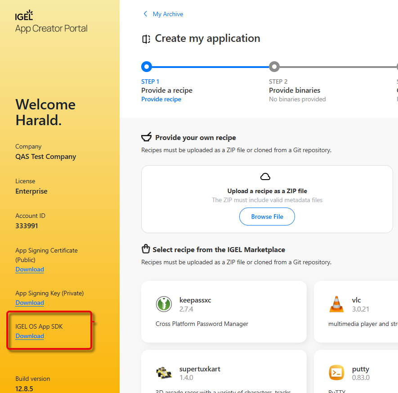Select the VLC traffic cone icon
Image resolution: width=398 pixels, height=393 pixels.
(x=337, y=304)
